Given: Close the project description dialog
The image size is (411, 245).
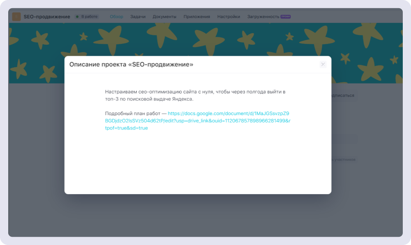Looking at the screenshot, I should (x=323, y=64).
